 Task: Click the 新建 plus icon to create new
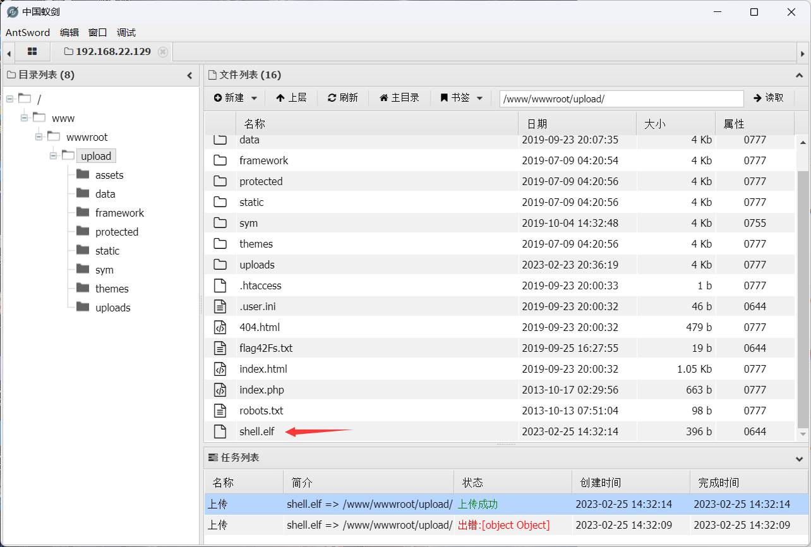[x=219, y=97]
